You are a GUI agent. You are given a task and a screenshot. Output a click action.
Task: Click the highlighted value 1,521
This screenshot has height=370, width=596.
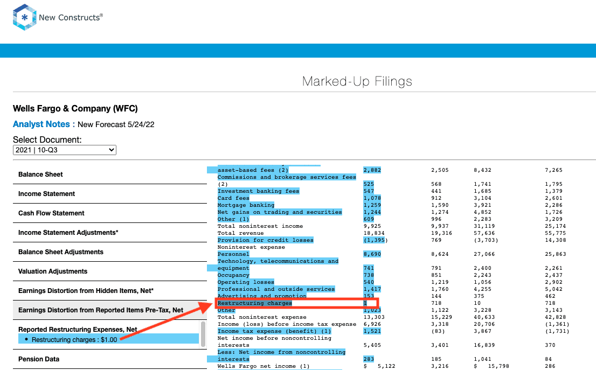pyautogui.click(x=372, y=331)
